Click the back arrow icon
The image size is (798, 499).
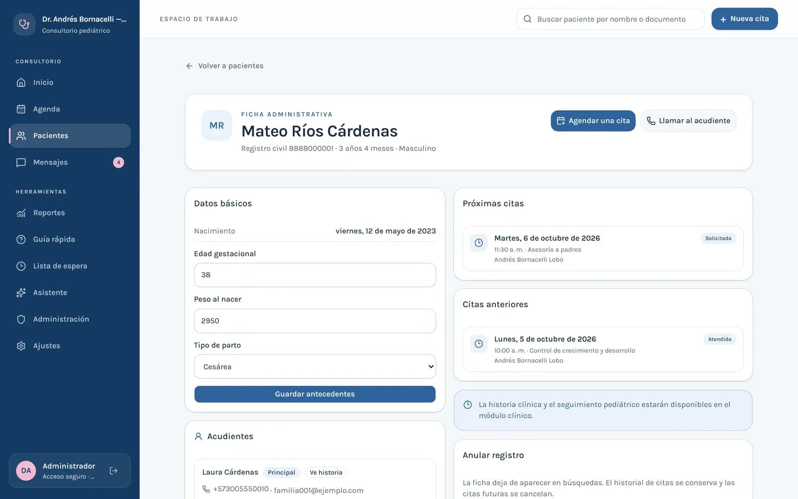[x=190, y=66]
